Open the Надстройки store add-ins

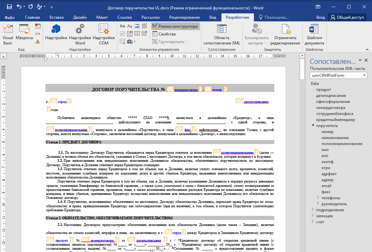click(x=56, y=32)
